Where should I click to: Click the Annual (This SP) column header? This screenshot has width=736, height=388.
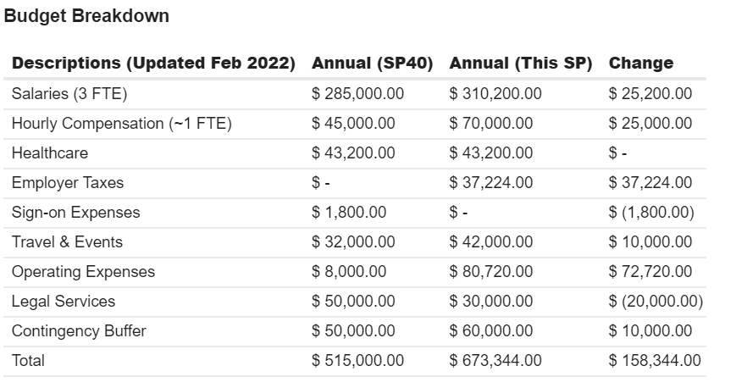(520, 64)
